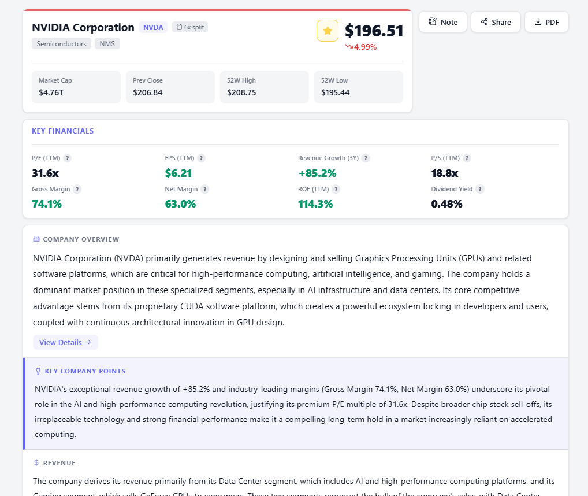Show info for Revenue Growth (3Y)
588x496 pixels.
[366, 158]
